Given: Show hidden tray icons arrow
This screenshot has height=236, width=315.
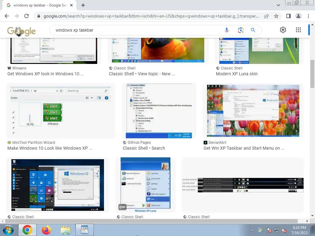Looking at the screenshot, I should pos(252,230).
